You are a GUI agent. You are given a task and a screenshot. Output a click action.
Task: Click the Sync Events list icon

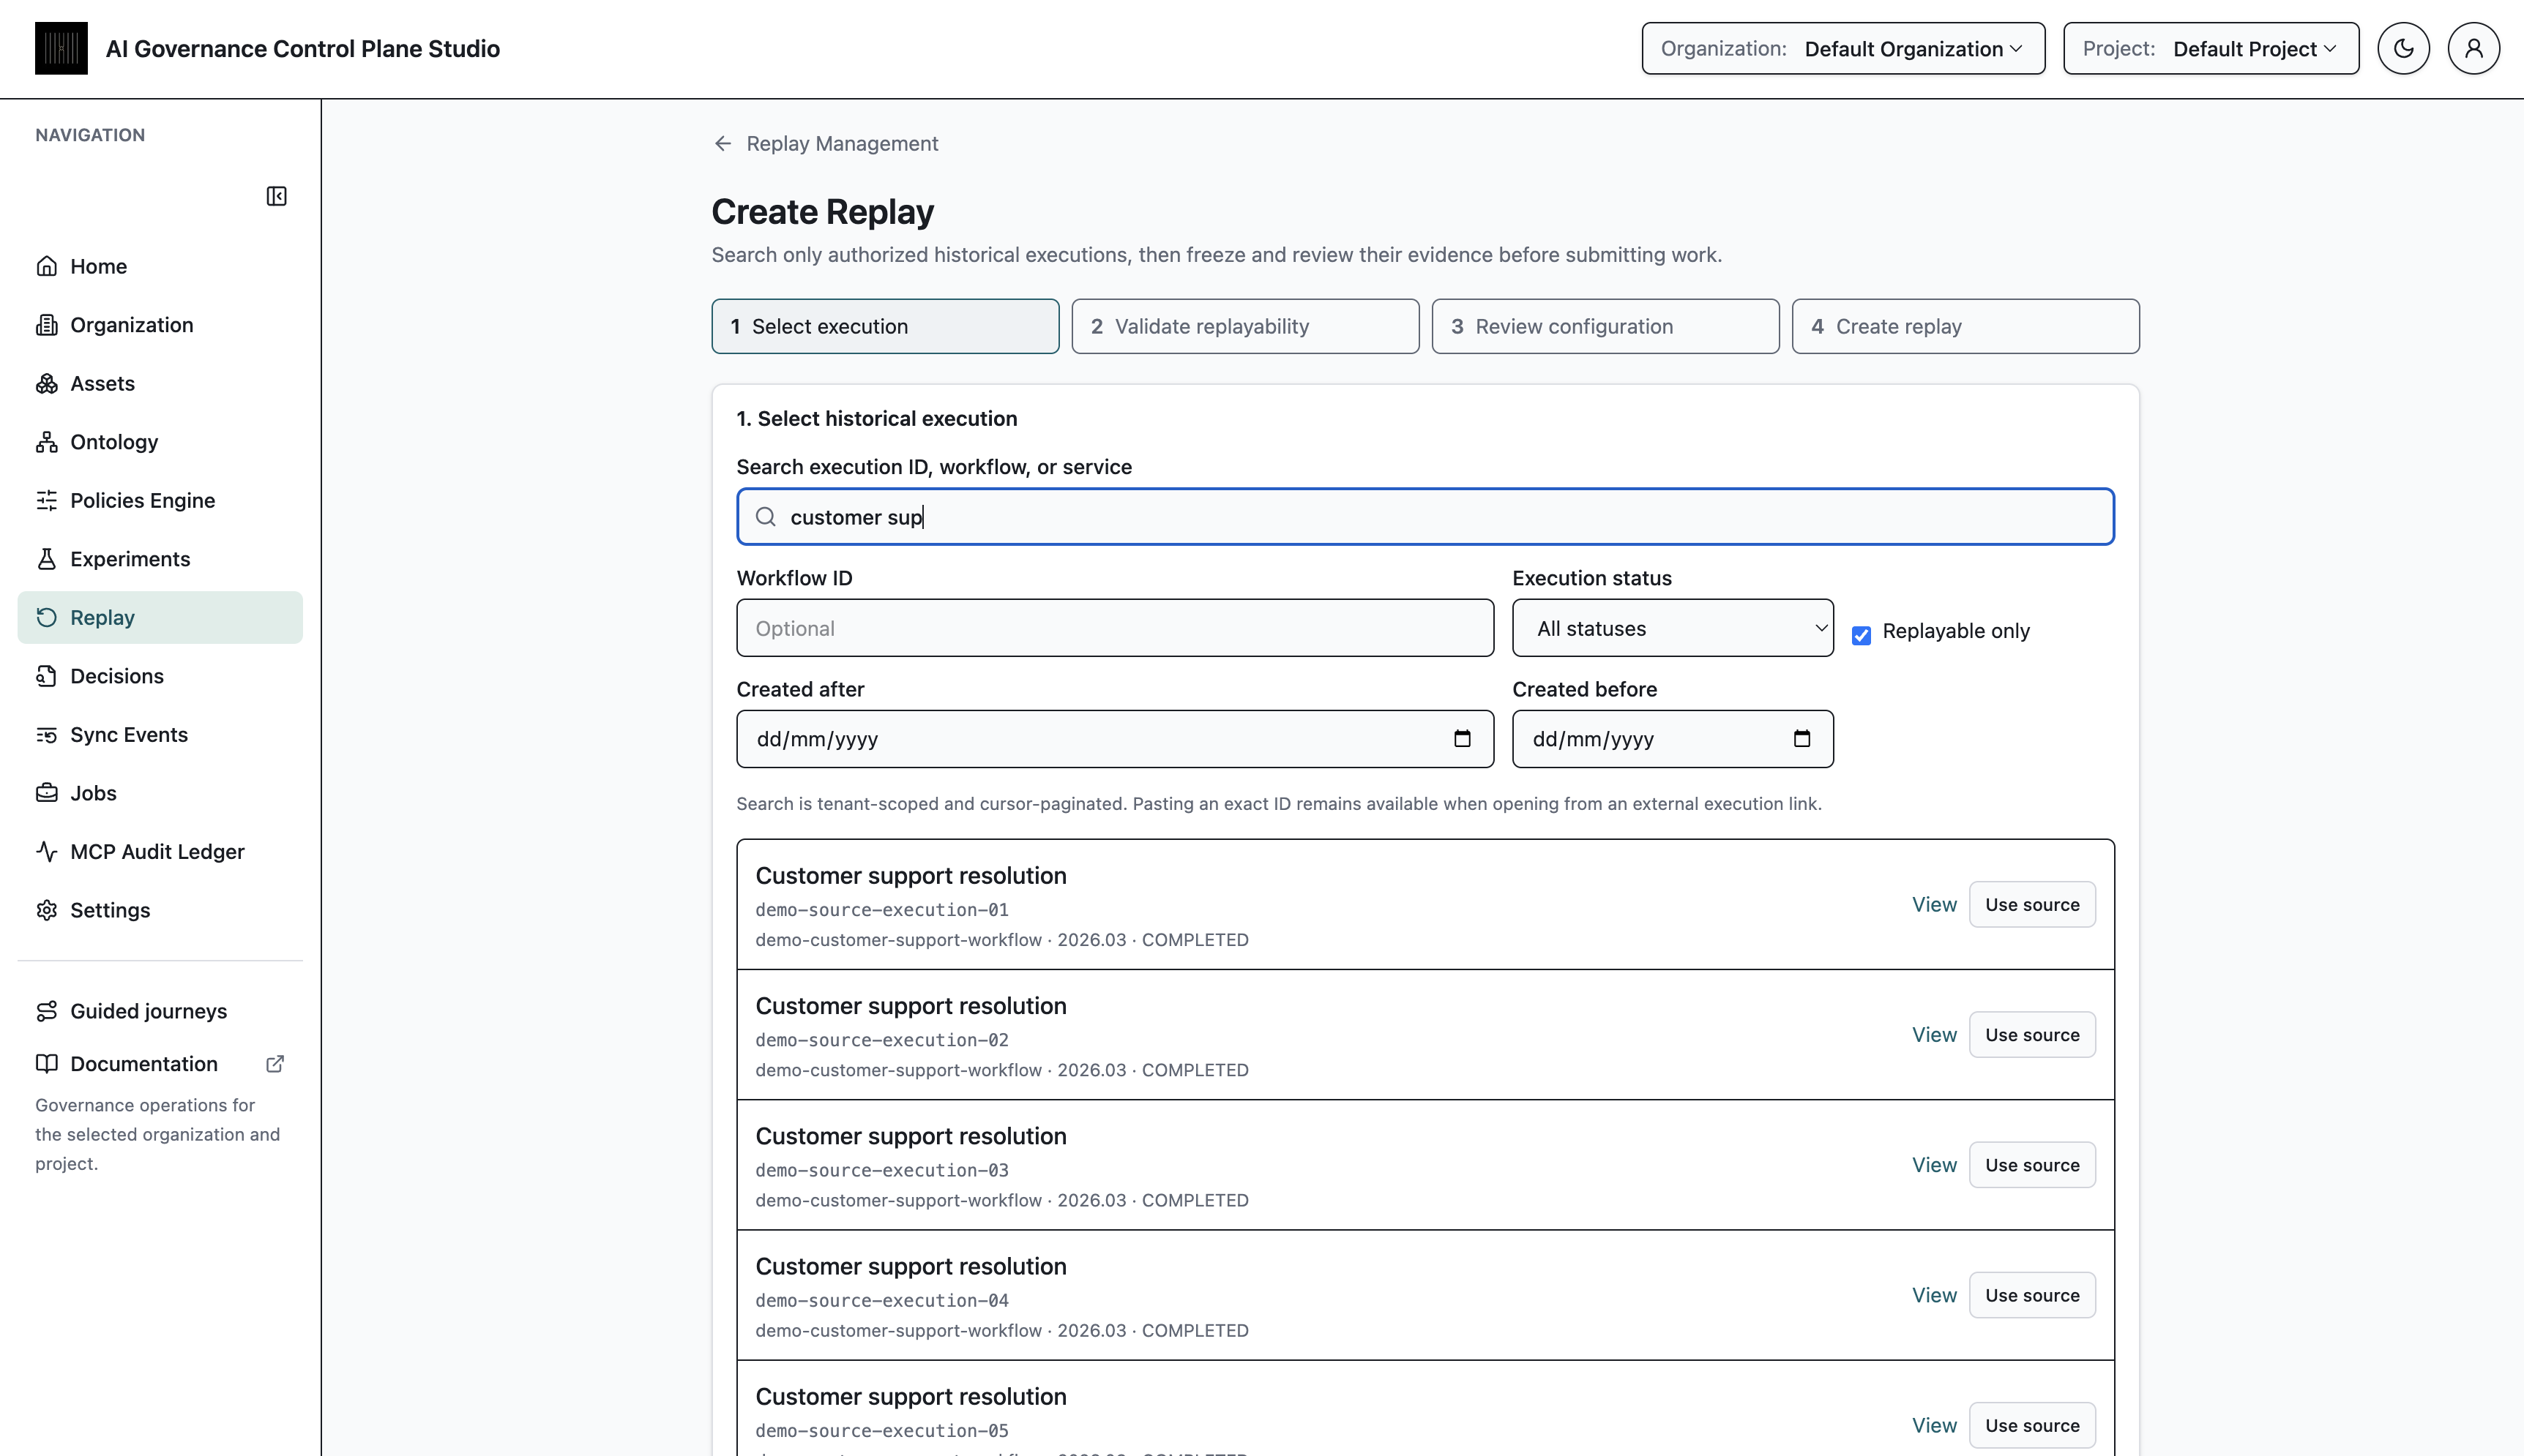47,735
